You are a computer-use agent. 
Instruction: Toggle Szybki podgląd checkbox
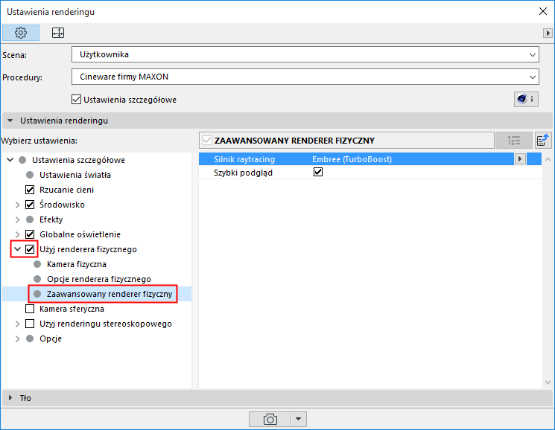pos(318,172)
